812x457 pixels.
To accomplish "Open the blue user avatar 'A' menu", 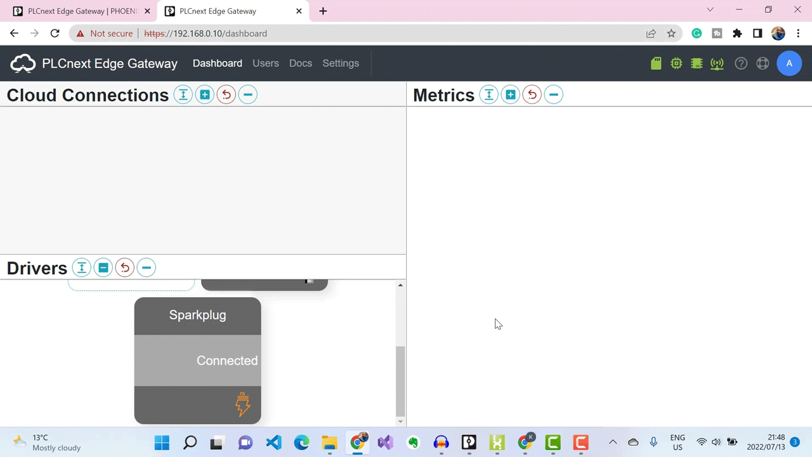I will tap(789, 63).
